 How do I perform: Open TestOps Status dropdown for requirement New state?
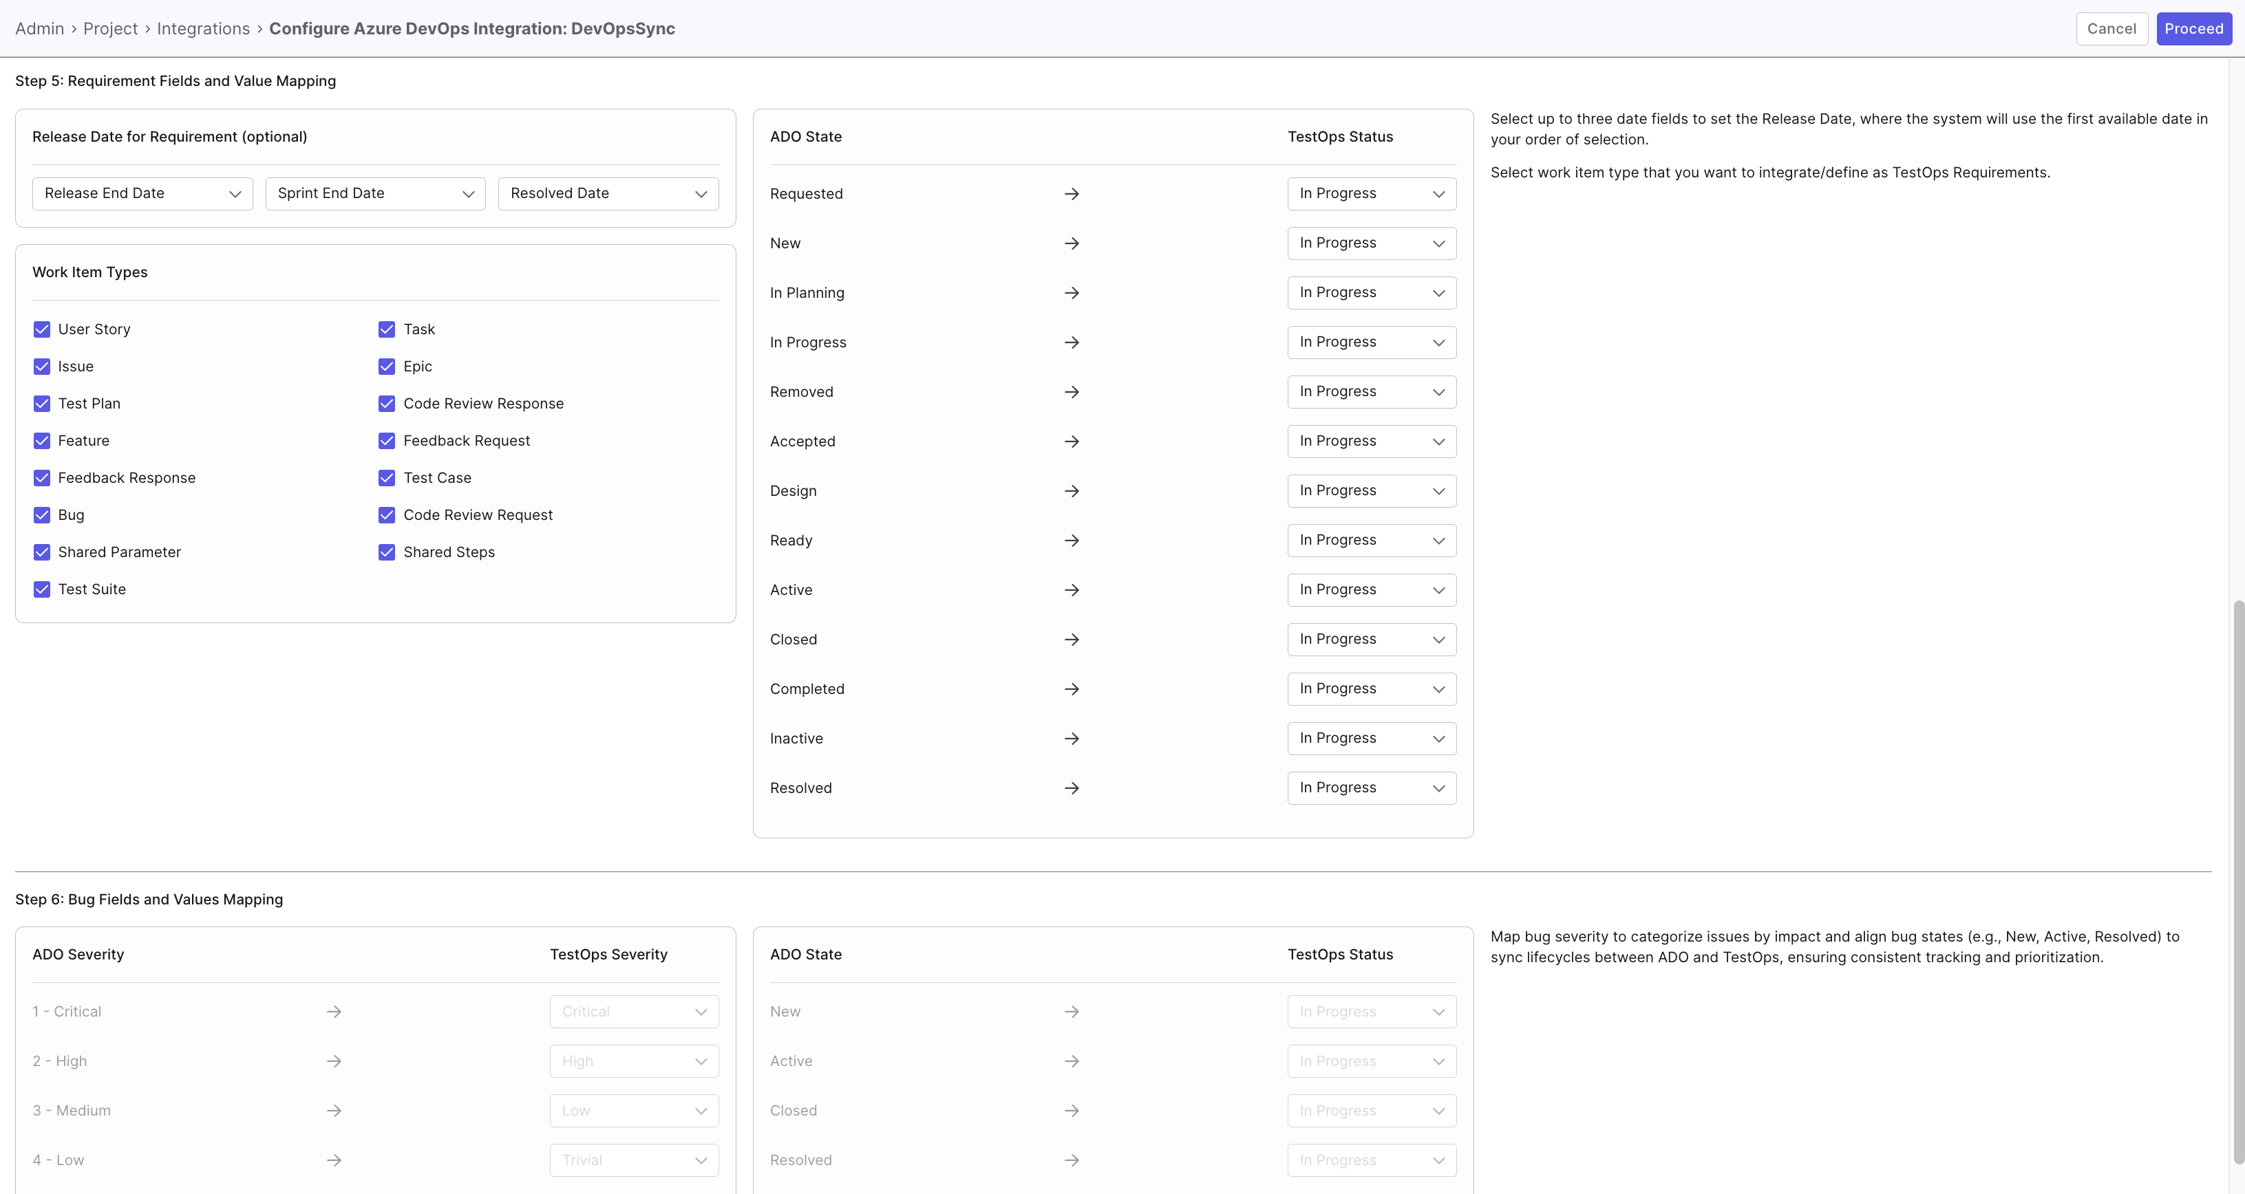click(x=1372, y=243)
